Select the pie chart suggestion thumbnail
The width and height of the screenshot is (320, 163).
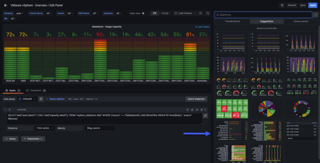click(x=267, y=108)
